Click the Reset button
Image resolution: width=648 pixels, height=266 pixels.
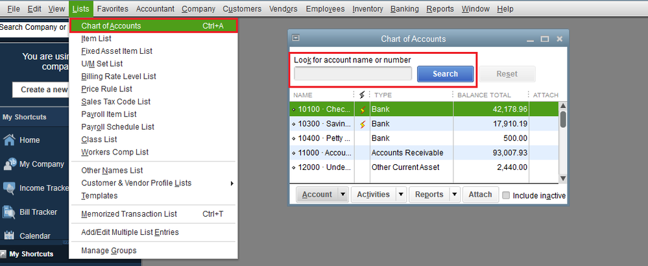(507, 74)
